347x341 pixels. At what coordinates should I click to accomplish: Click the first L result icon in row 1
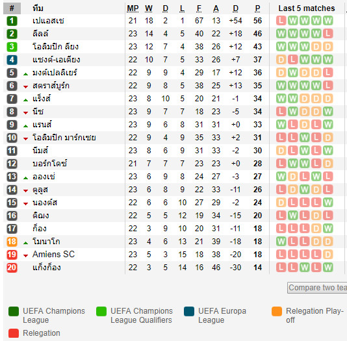(281, 21)
